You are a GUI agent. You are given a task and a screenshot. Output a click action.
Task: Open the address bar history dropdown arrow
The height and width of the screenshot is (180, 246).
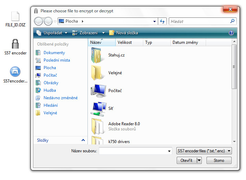click(154, 21)
